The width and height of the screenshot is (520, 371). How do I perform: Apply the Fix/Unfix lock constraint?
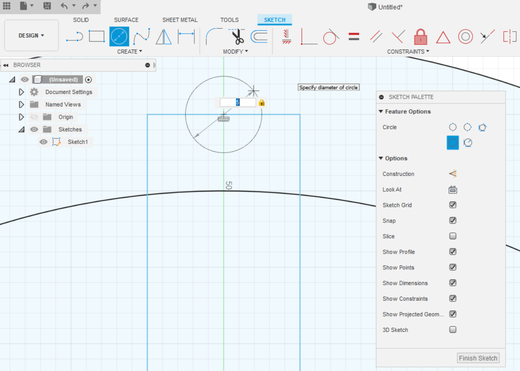click(421, 37)
